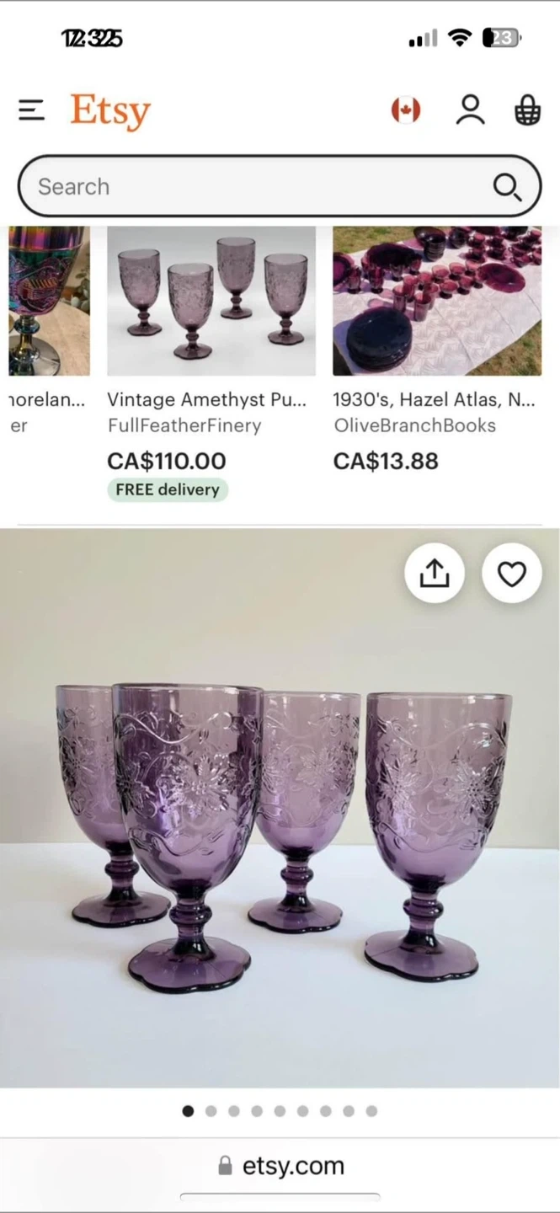
Task: Tap the search magnifier icon
Action: click(x=507, y=187)
